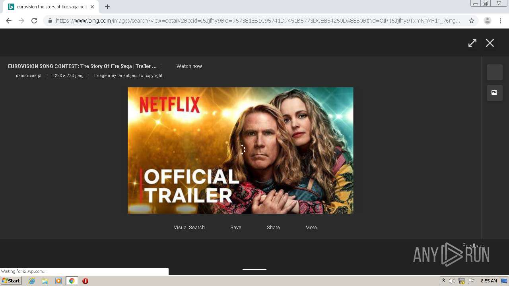Open the red Opera taskbar icon

[85, 281]
